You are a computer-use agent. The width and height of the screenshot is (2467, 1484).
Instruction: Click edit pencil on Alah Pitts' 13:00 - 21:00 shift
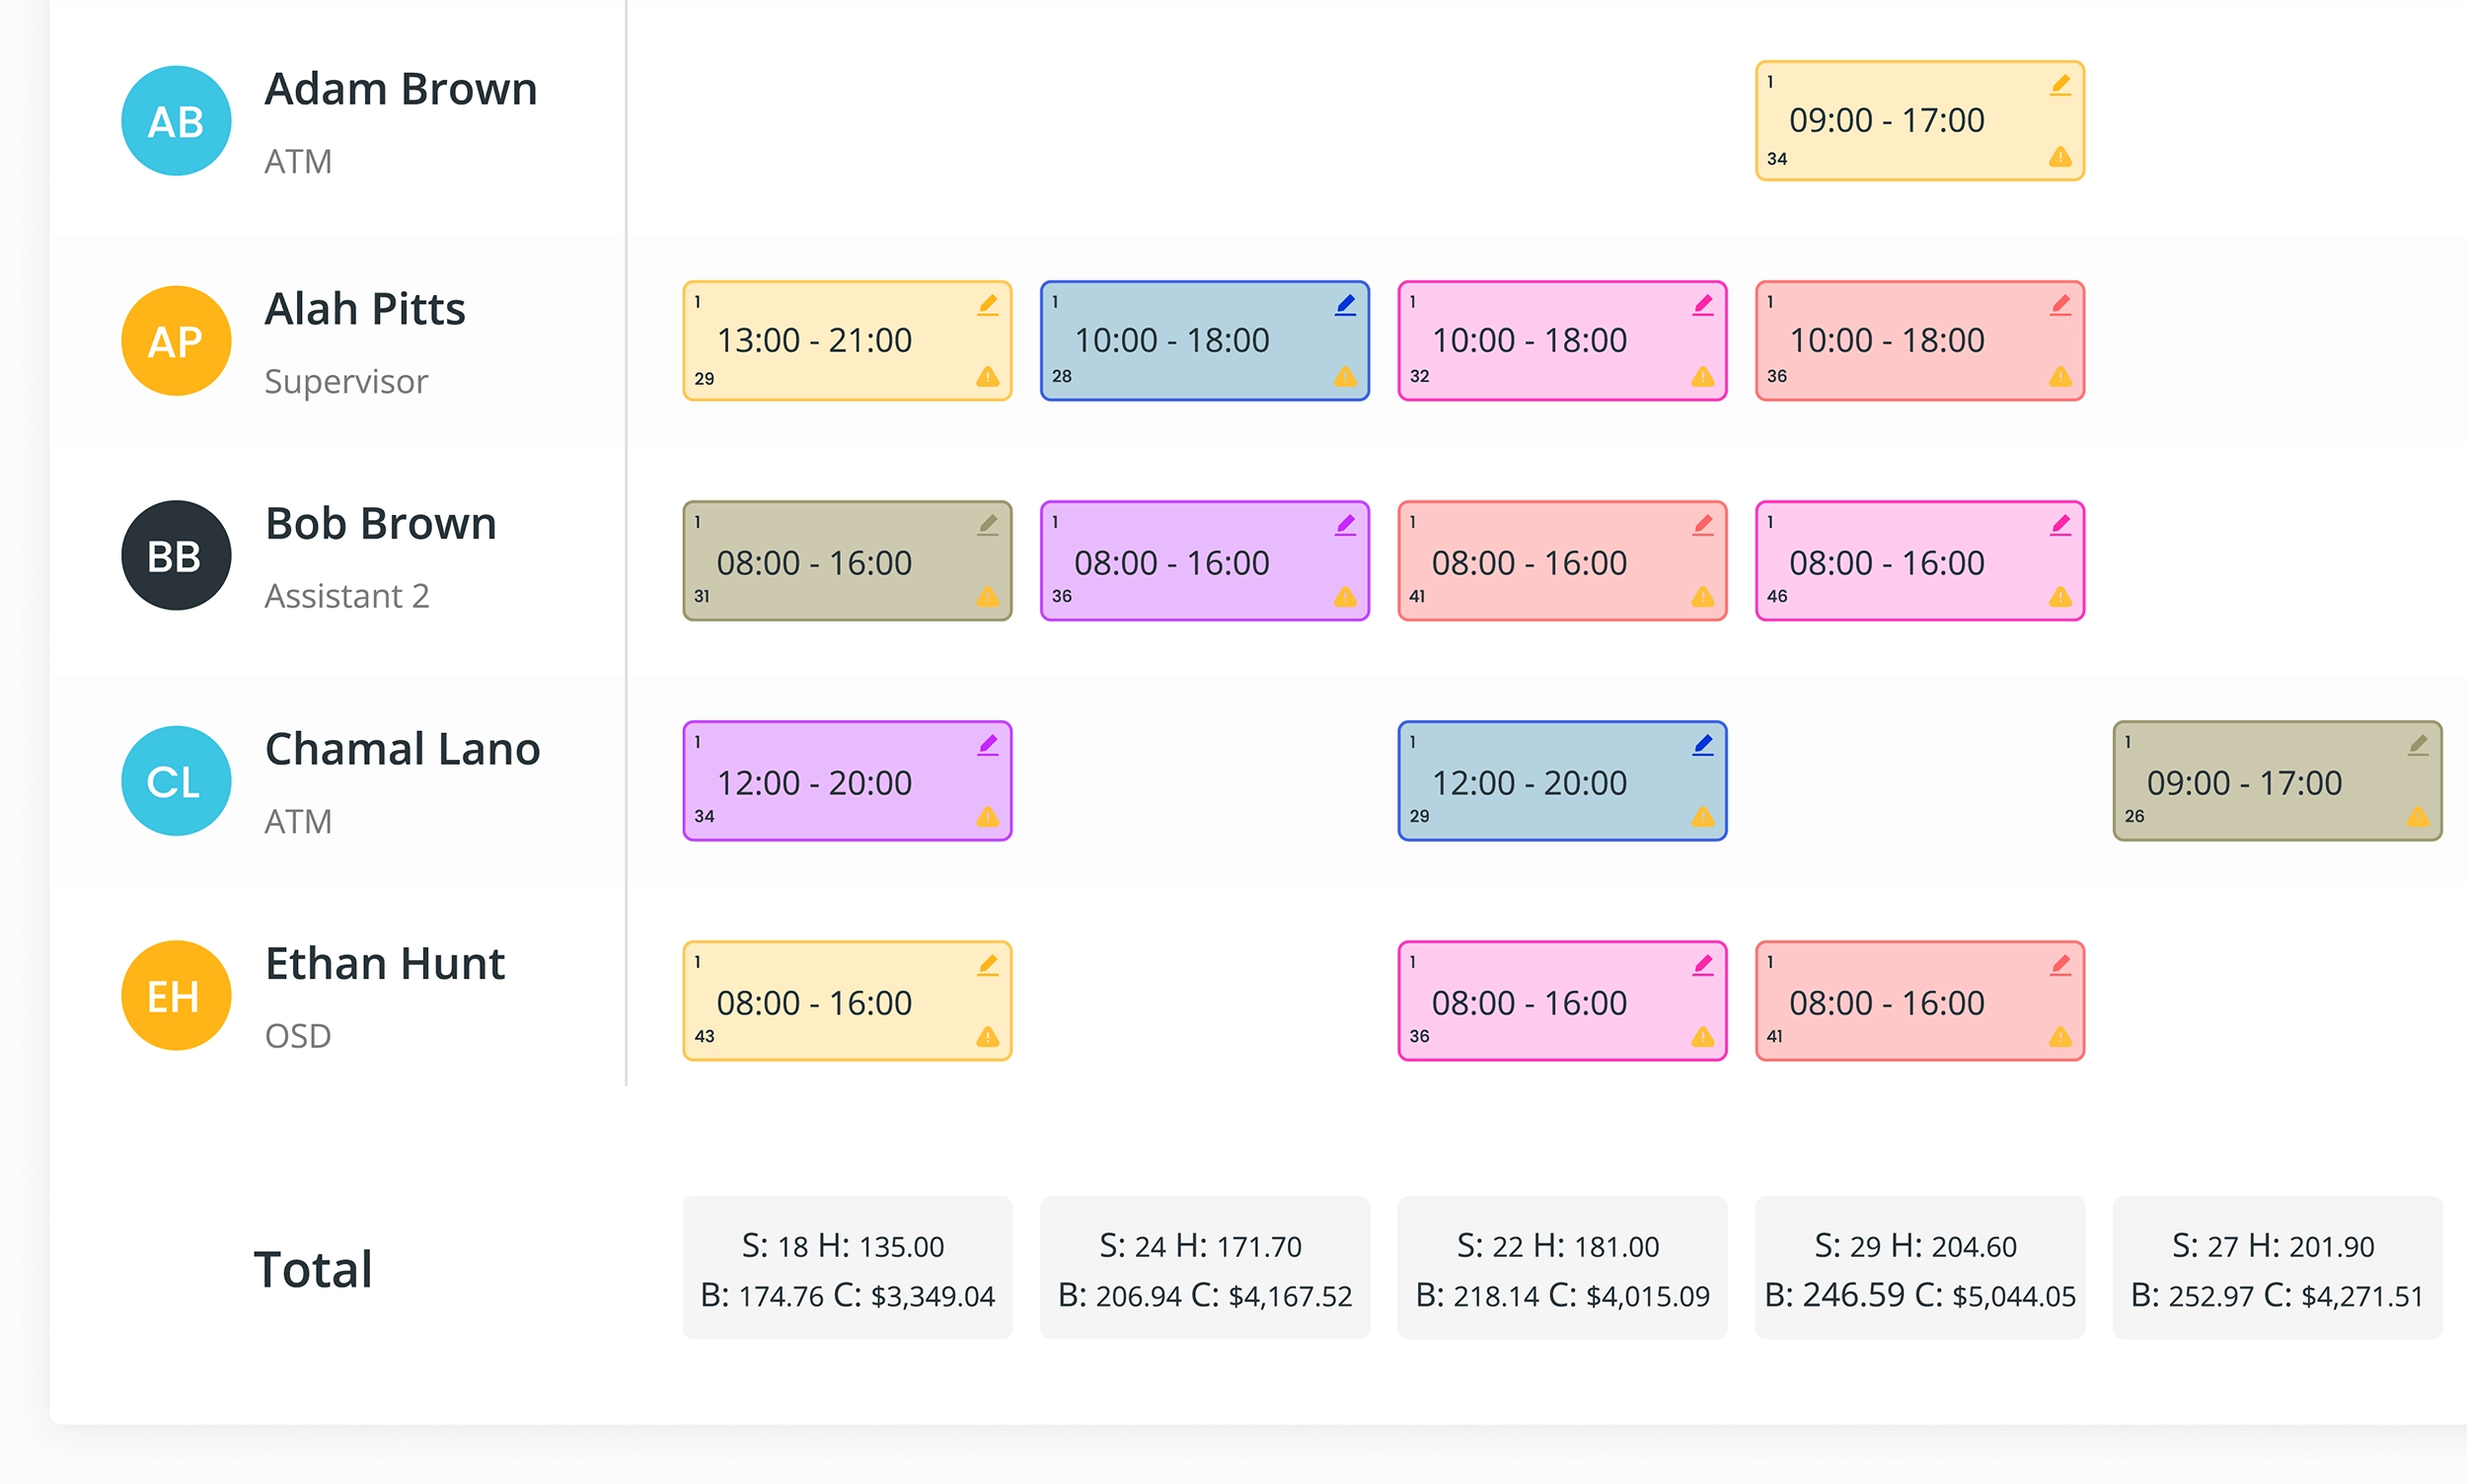(988, 305)
